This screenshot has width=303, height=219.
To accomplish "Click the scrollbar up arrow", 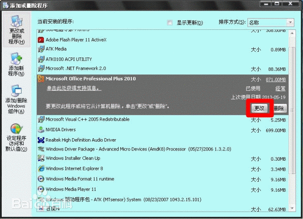I will 292,33.
